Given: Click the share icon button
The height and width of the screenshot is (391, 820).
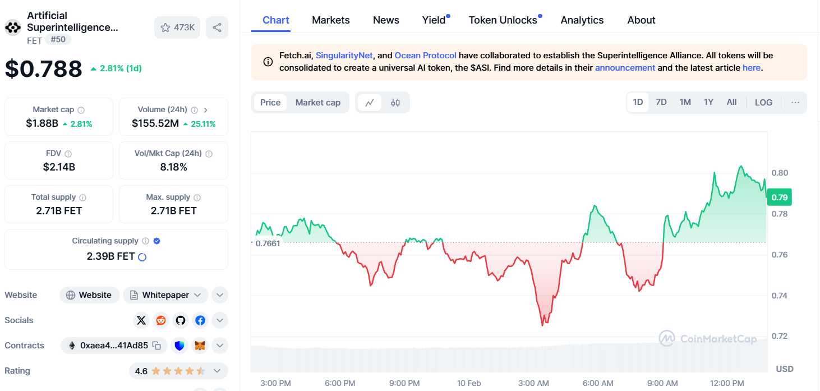Looking at the screenshot, I should [217, 27].
